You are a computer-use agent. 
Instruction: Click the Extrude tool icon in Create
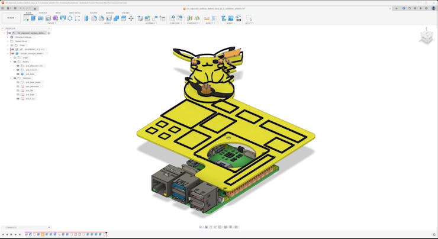click(x=33, y=18)
